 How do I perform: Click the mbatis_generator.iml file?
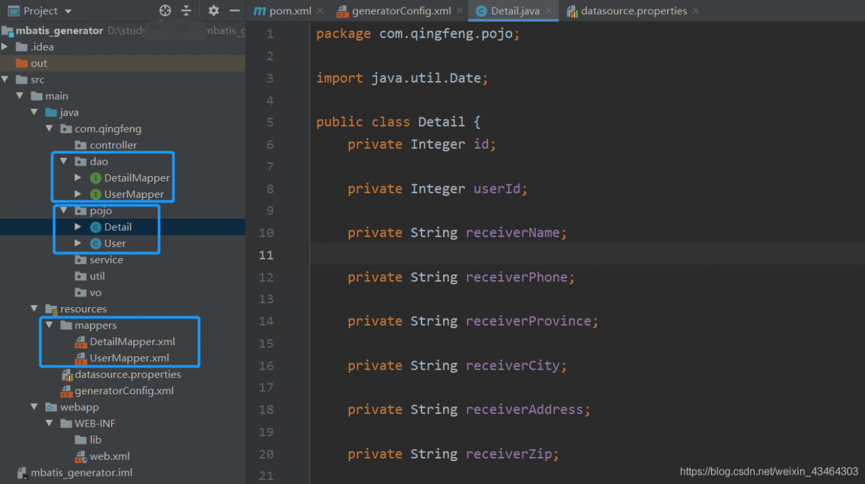[81, 473]
